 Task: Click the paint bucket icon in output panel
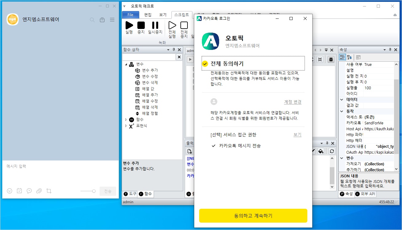pyautogui.click(x=321, y=151)
